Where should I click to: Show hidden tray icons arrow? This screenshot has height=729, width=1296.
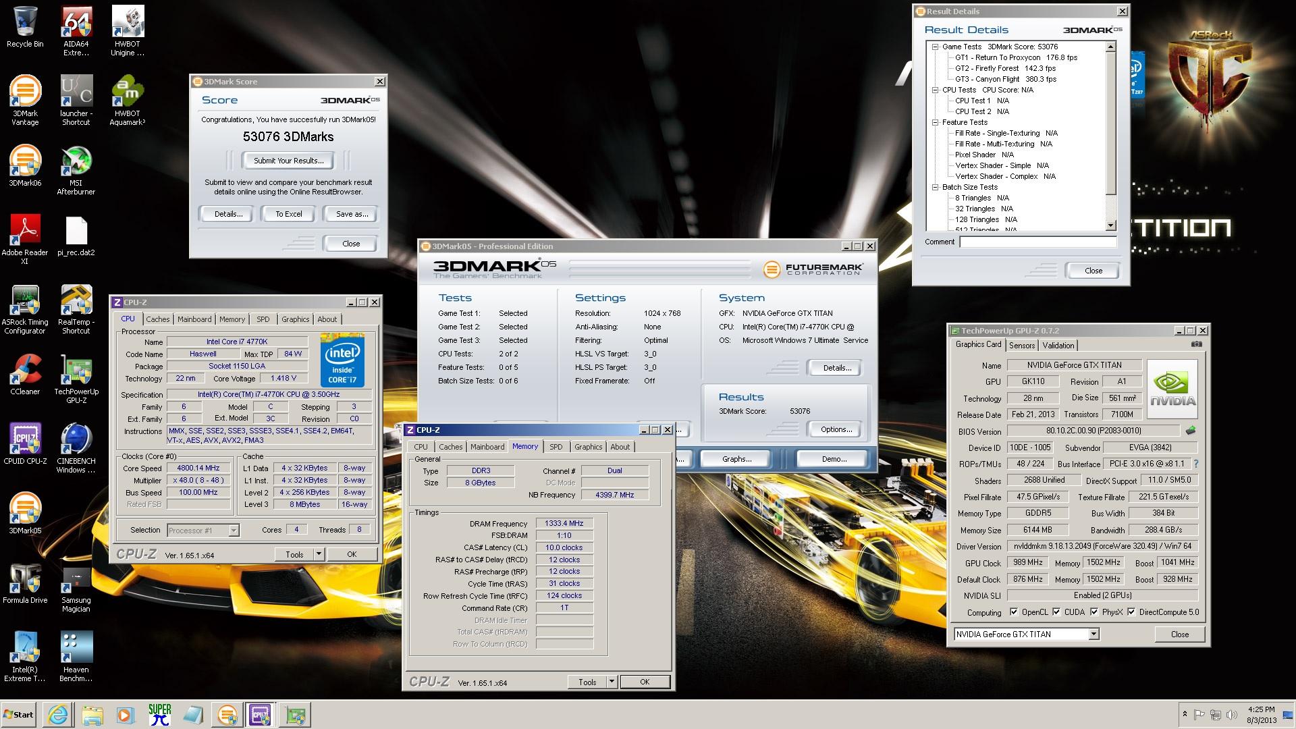tap(1185, 714)
